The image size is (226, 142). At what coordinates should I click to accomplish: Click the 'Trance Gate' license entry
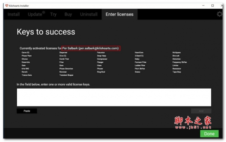(27, 75)
